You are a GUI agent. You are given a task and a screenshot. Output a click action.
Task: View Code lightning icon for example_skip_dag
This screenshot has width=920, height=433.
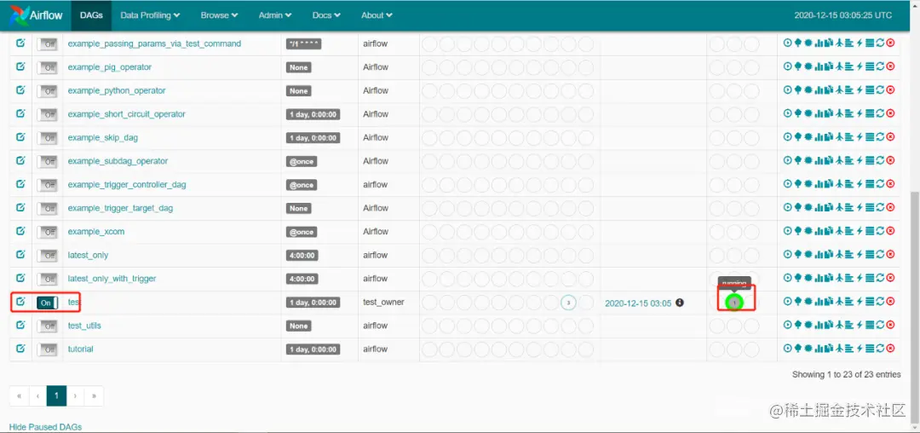pyautogui.click(x=860, y=137)
